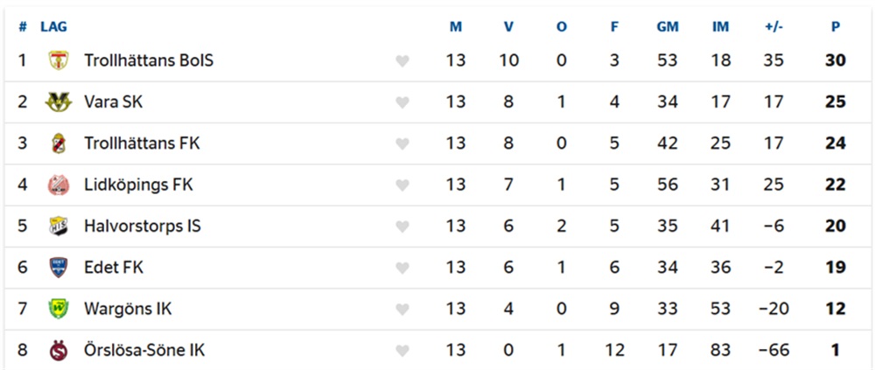
Task: Favorite Trollhättans BoIS with the heart
Action: 402,61
